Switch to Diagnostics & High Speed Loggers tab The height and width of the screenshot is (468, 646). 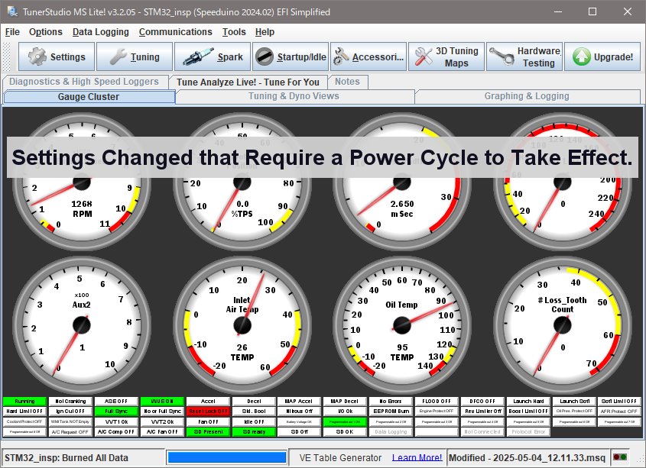tap(84, 82)
